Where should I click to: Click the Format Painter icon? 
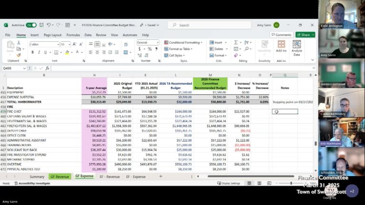(x=19, y=55)
